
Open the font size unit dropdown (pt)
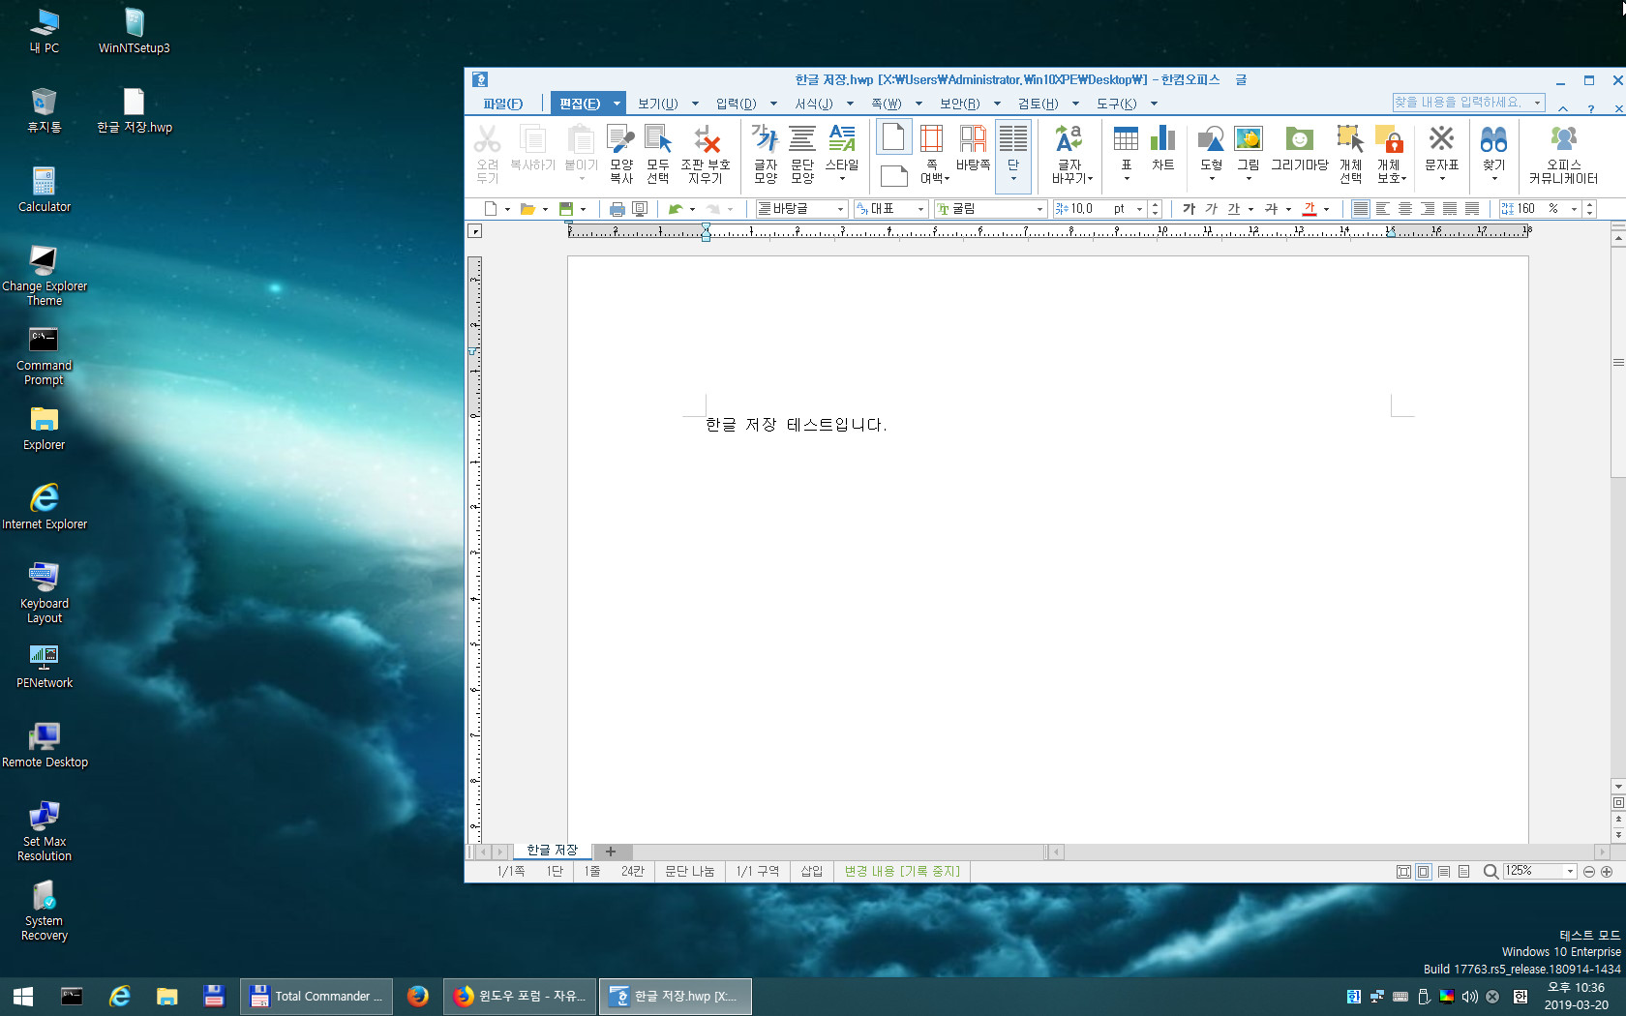(x=1139, y=209)
